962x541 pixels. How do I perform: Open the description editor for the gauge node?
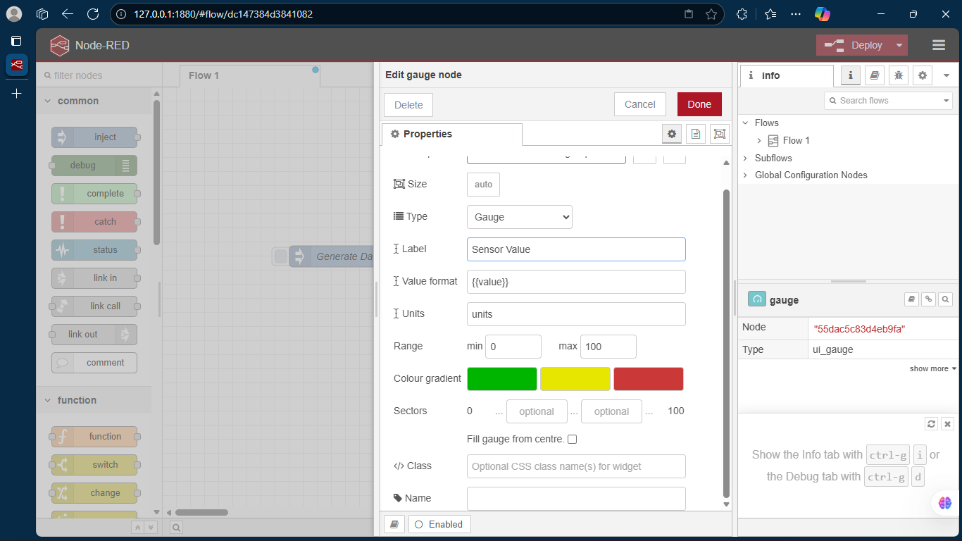(696, 133)
